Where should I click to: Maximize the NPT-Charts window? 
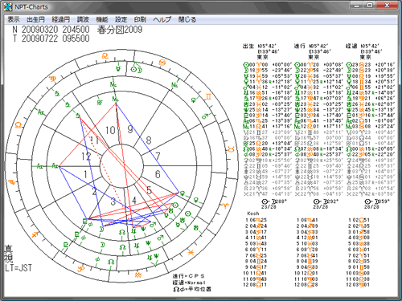369,6
